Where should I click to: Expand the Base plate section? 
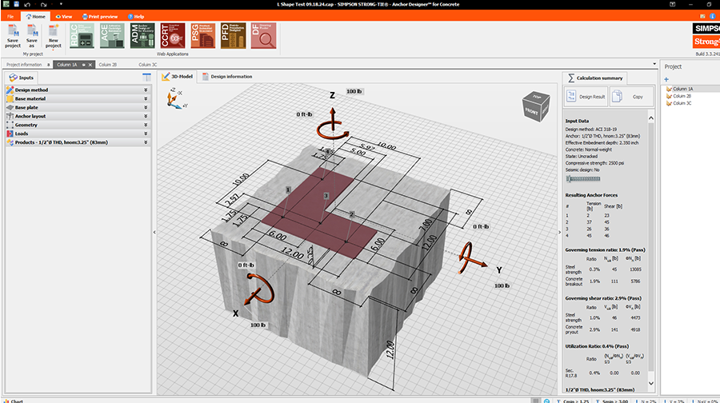(x=78, y=107)
